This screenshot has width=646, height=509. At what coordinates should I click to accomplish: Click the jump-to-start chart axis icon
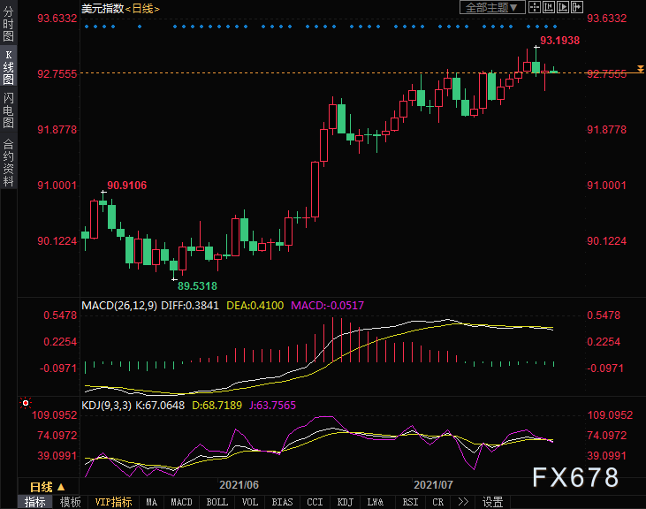click(x=549, y=7)
